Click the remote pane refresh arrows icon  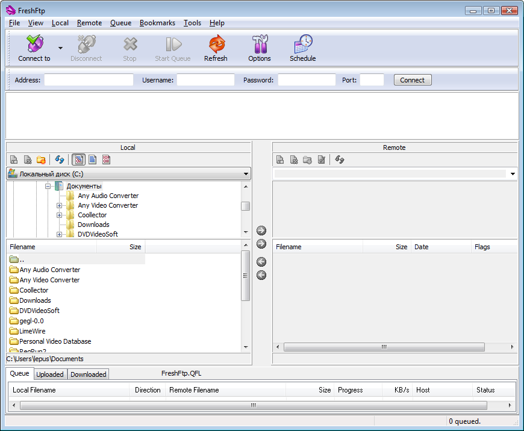tap(340, 160)
